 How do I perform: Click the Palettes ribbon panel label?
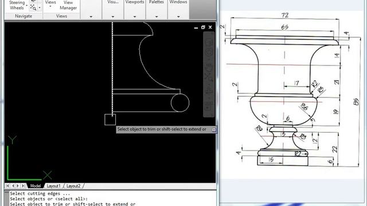[x=157, y=2]
